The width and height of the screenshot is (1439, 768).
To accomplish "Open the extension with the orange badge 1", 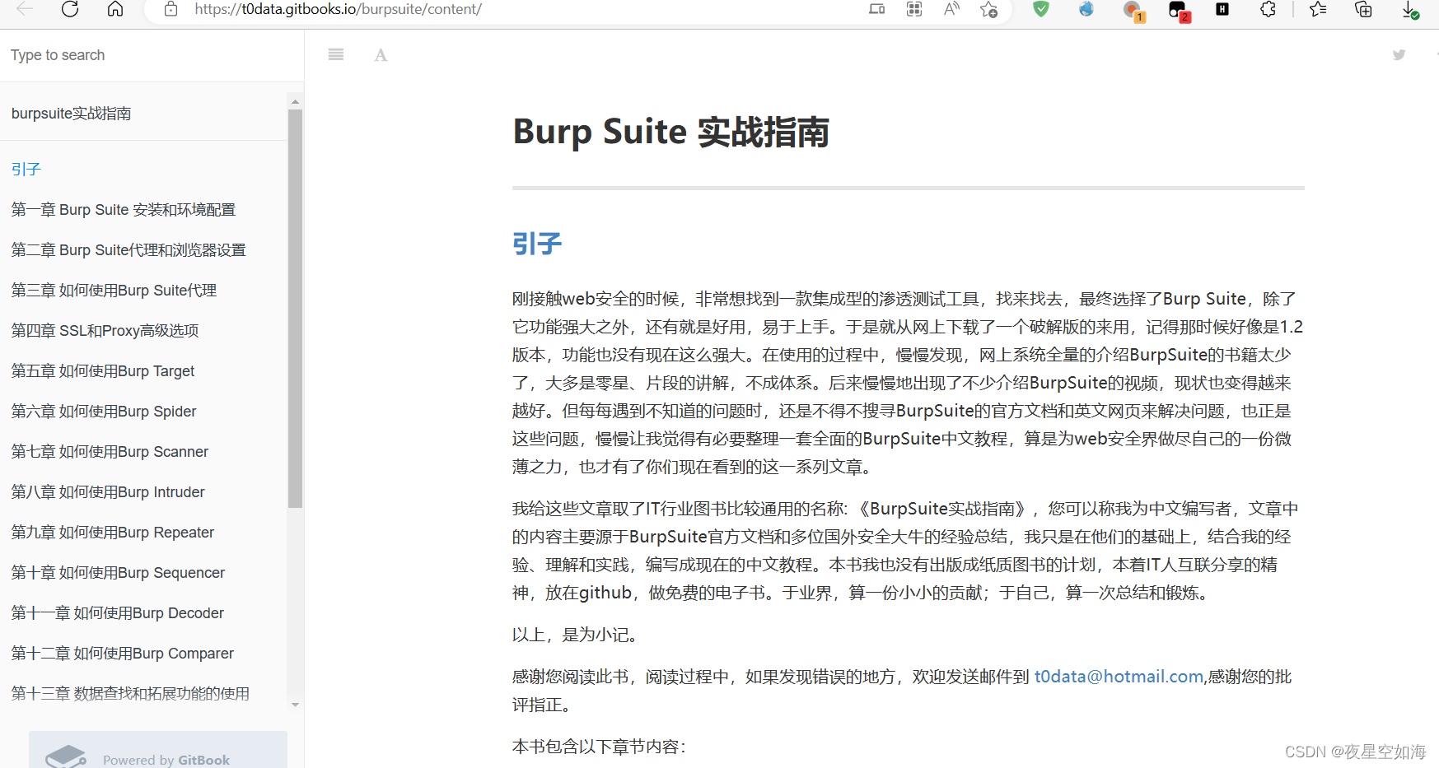I will click(x=1133, y=11).
